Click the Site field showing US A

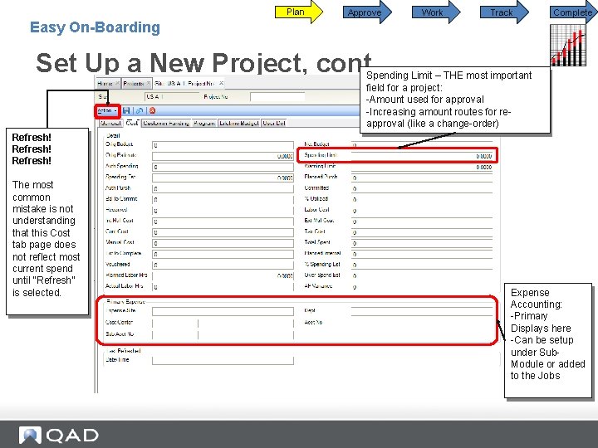click(x=172, y=97)
